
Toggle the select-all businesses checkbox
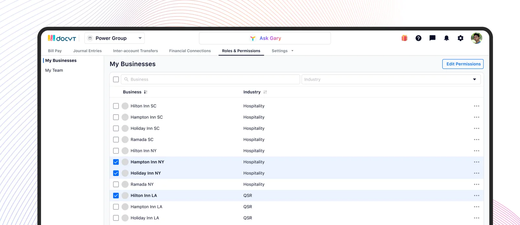(116, 79)
